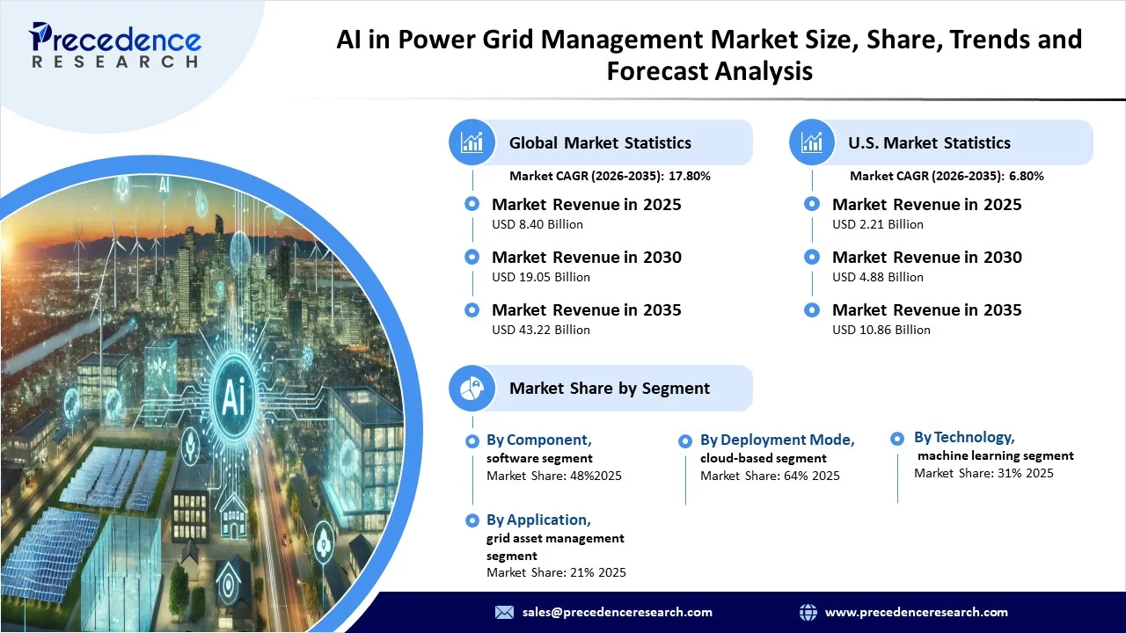
Task: Click the email envelope icon in footer
Action: click(504, 612)
